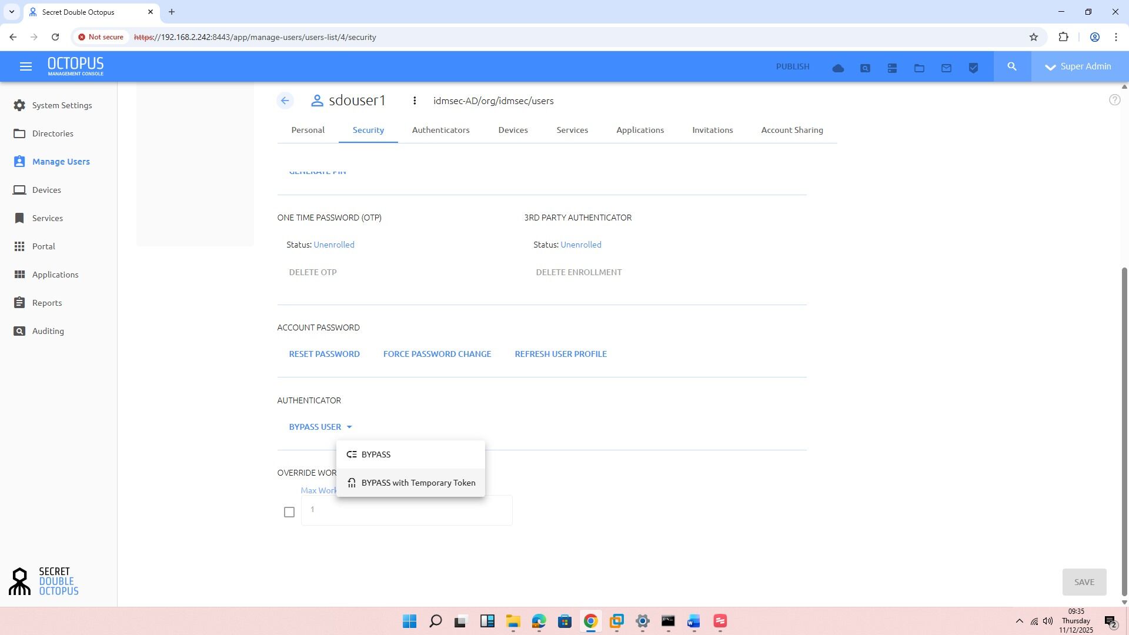Reload the page in Chrome
This screenshot has width=1129, height=635.
coord(55,37)
